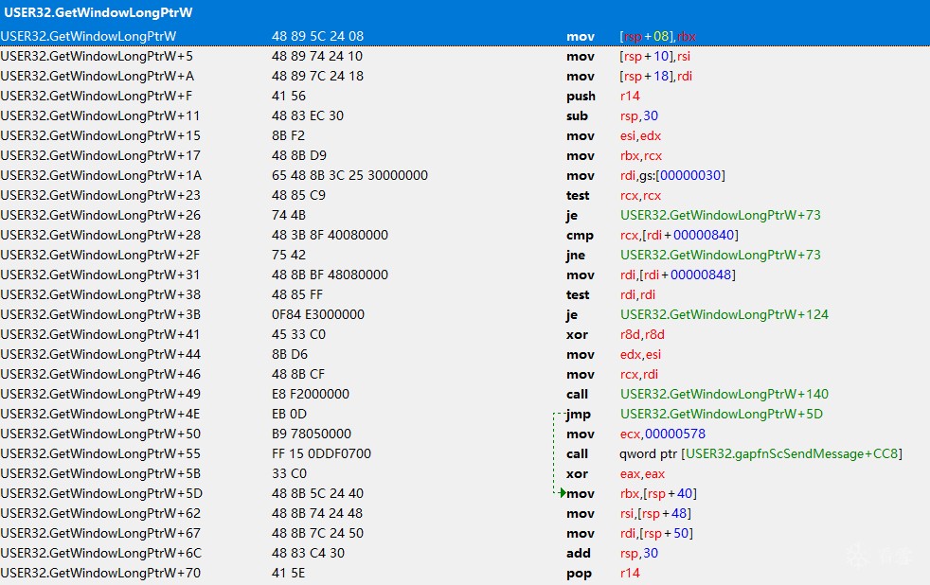
Task: Click add mnemonic on rsp,30 row
Action: [x=578, y=553]
